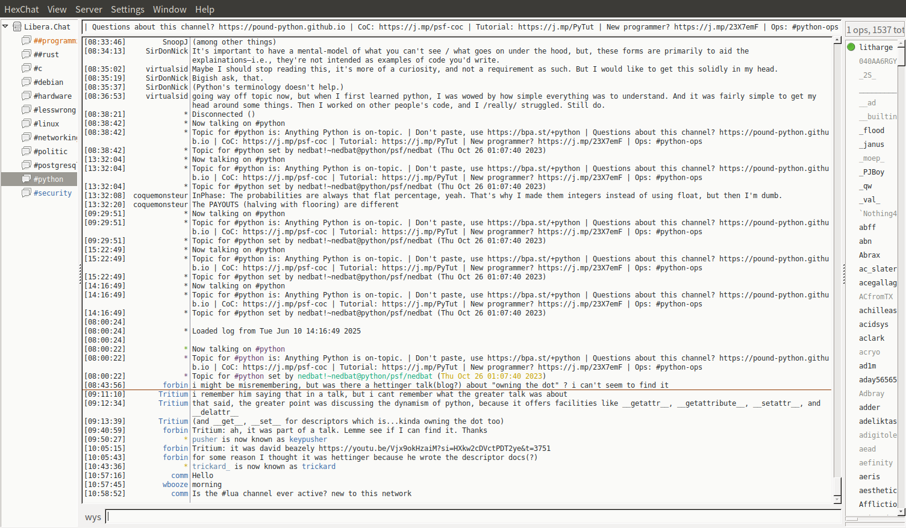Select user ac_slater in the user list

pos(878,269)
